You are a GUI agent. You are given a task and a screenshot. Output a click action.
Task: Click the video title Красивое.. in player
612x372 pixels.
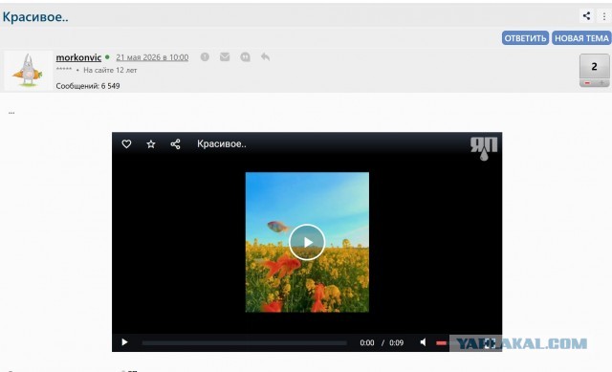point(222,144)
